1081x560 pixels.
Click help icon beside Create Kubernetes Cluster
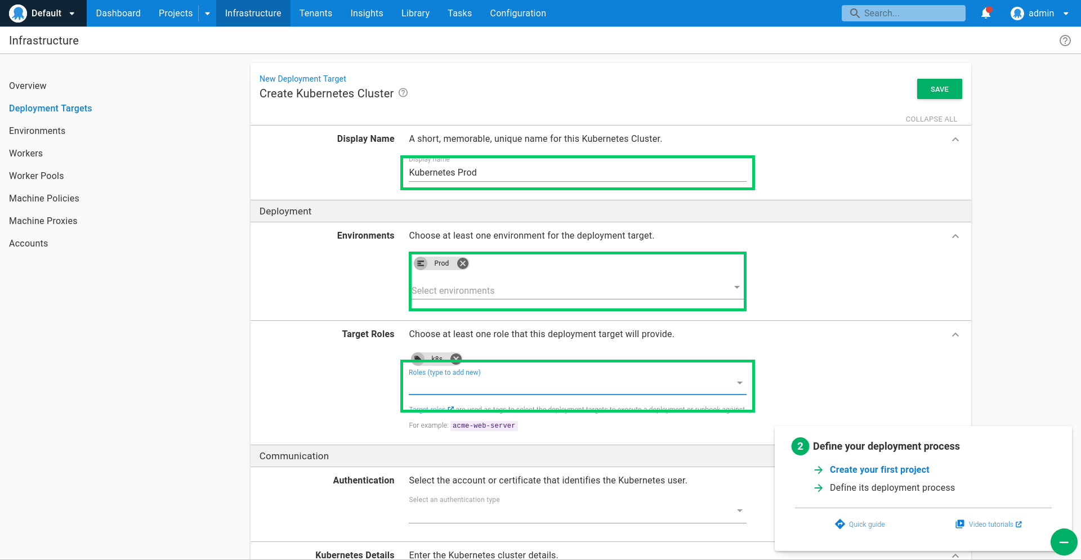point(403,93)
